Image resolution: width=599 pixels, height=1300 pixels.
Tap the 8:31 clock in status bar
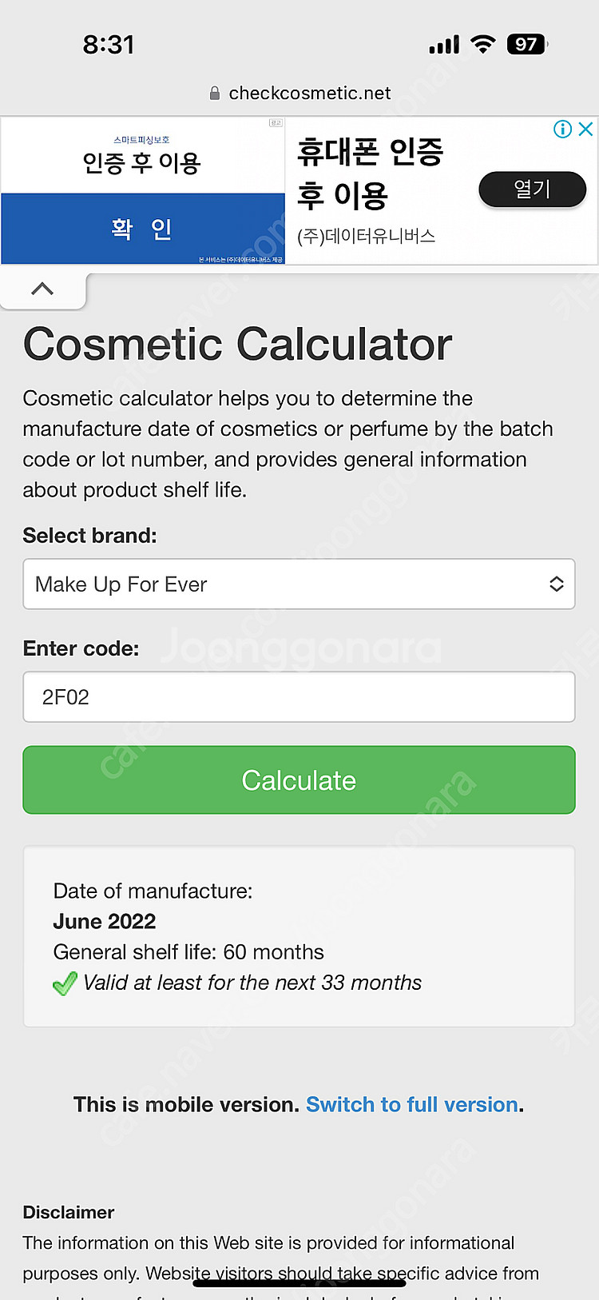tap(109, 45)
